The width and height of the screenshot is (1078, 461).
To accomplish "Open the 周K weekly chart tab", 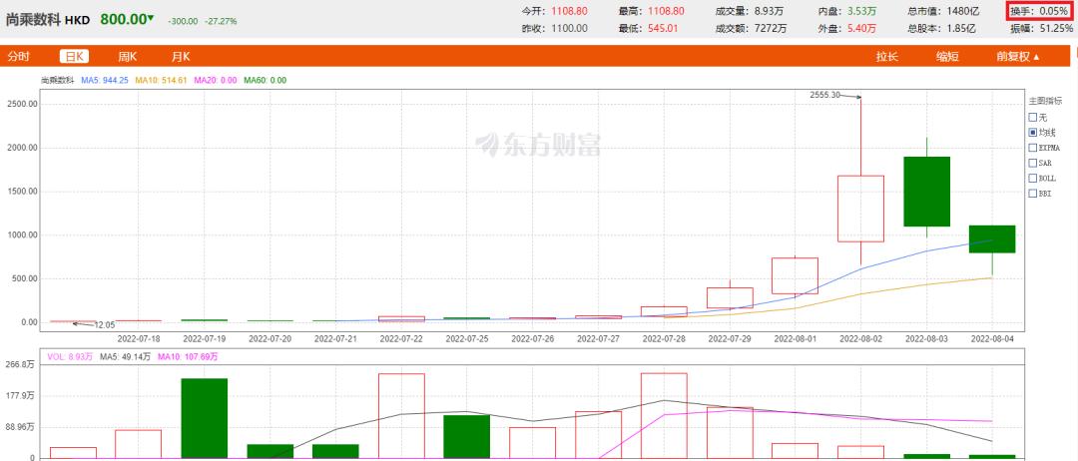I will (x=127, y=56).
